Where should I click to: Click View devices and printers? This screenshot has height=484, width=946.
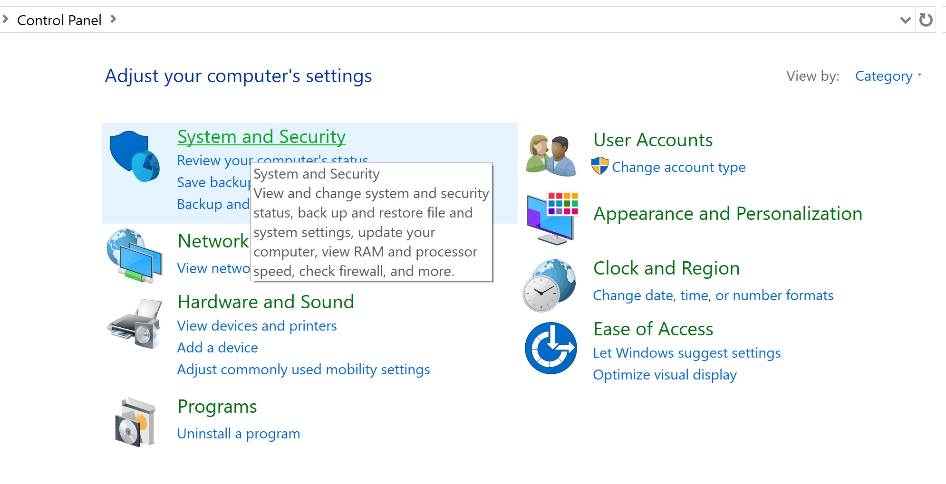[257, 326]
